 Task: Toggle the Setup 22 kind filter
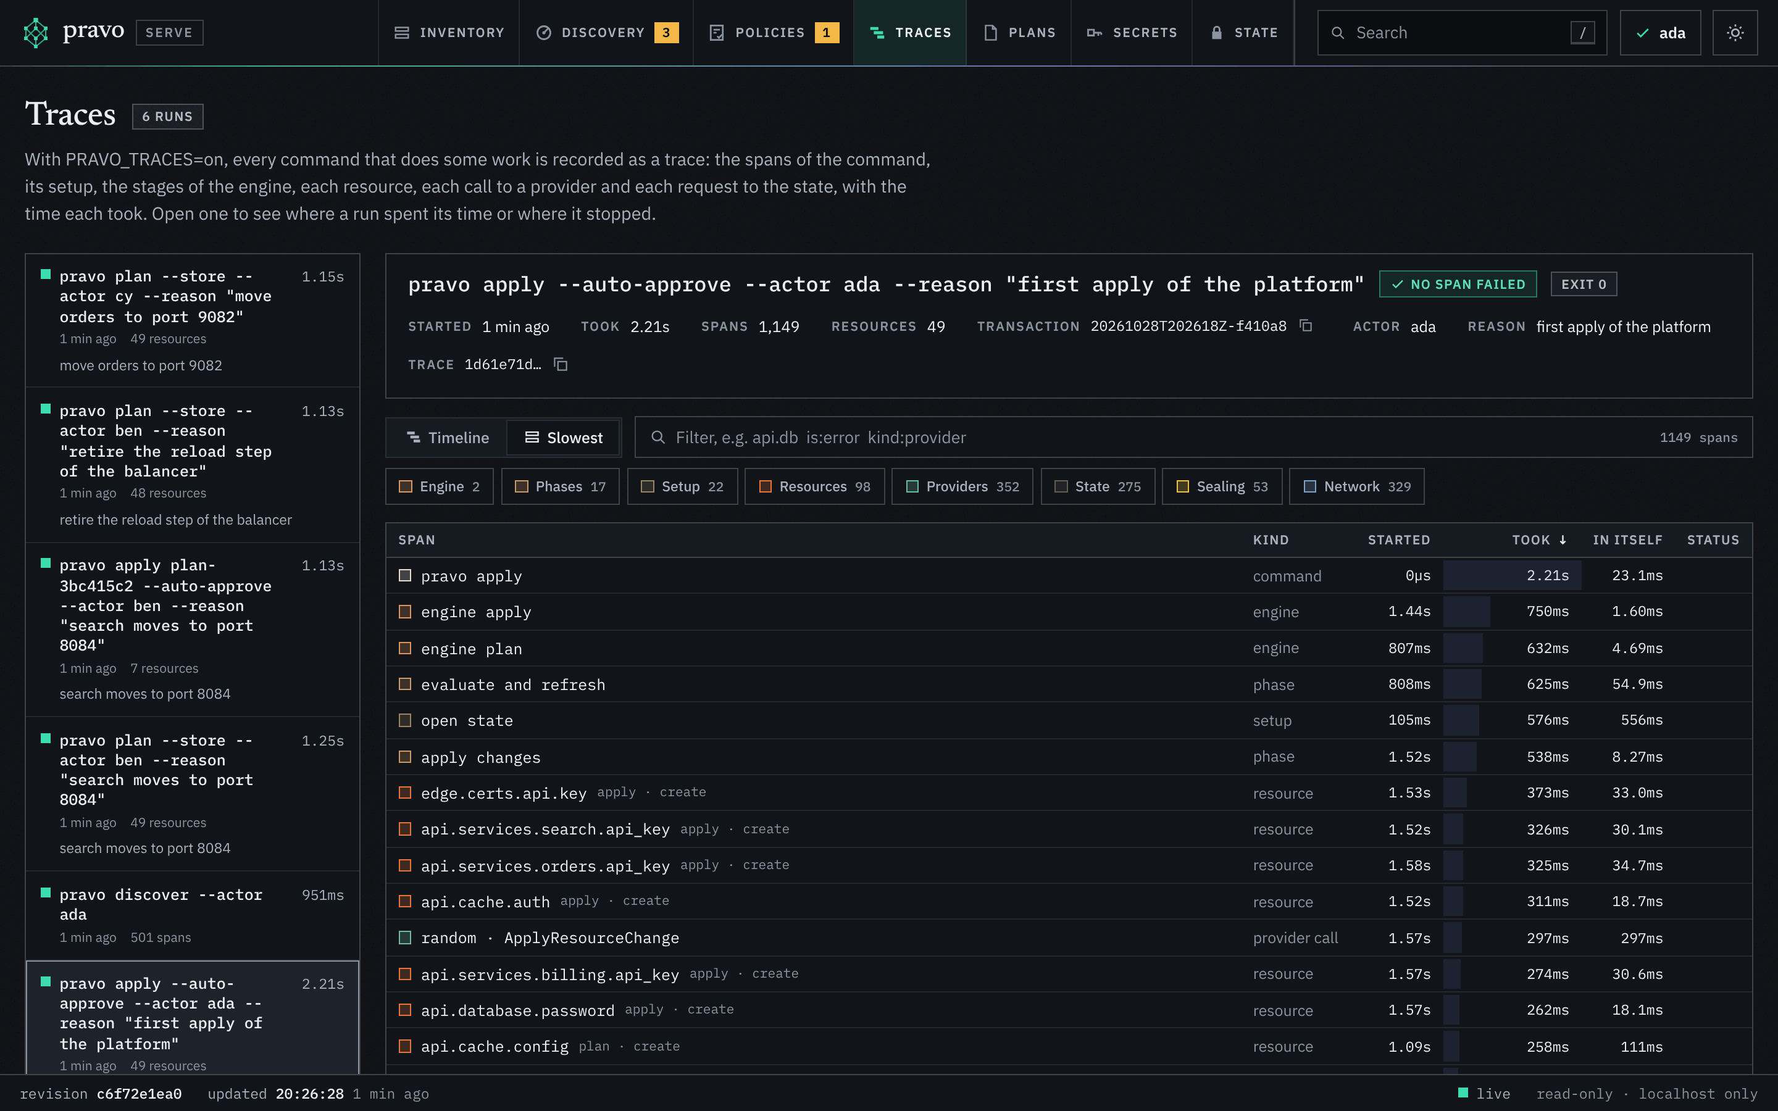click(x=683, y=486)
